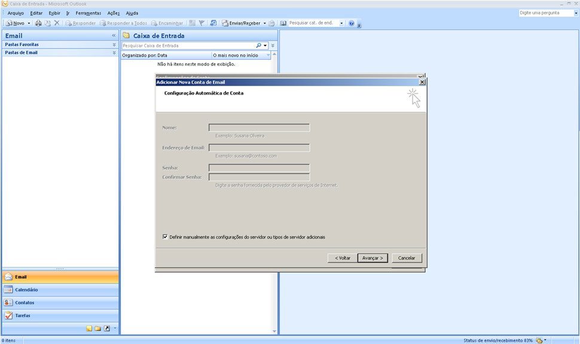Open the Enviar/Receber dropdown arrow

tap(265, 23)
